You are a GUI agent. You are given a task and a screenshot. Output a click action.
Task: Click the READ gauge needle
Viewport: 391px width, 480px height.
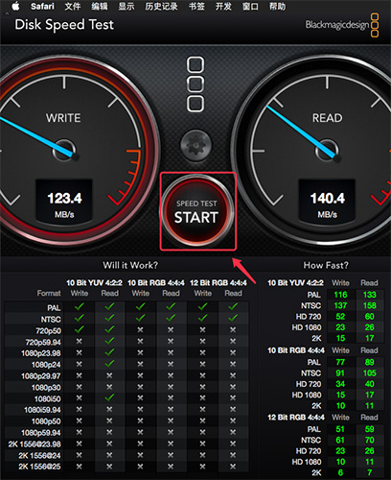pyautogui.click(x=301, y=132)
